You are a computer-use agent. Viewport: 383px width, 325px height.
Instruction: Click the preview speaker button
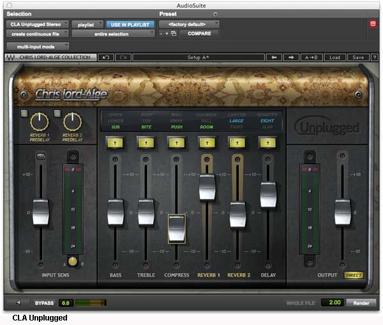pos(18,303)
